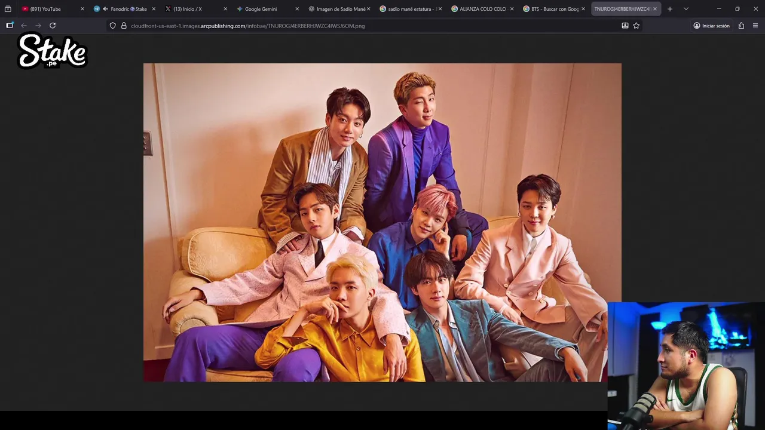765x430 pixels.
Task: Expand the list all tabs dropdown
Action: click(686, 9)
